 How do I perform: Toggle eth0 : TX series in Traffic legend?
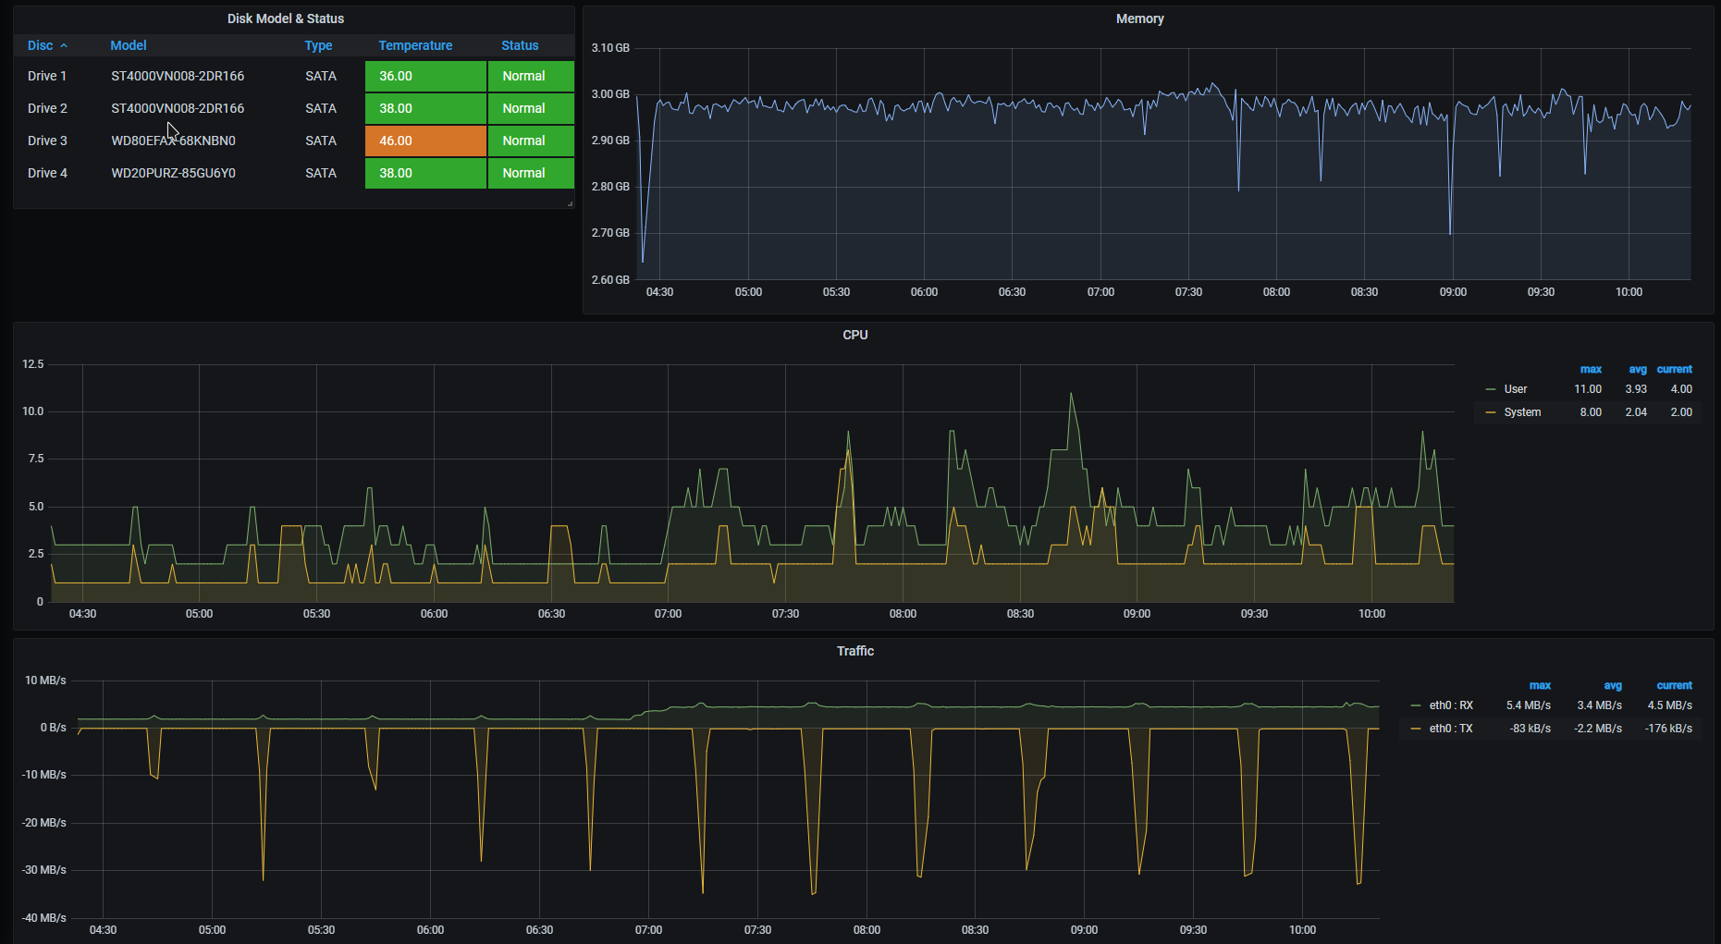[x=1451, y=729]
